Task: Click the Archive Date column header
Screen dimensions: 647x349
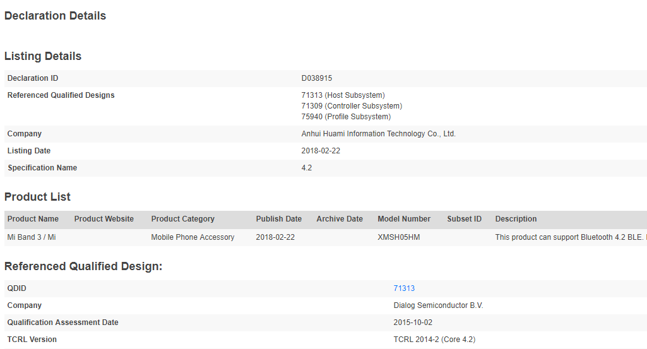Action: [x=340, y=219]
